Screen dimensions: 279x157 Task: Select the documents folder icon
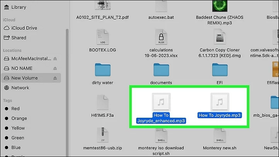pyautogui.click(x=161, y=70)
